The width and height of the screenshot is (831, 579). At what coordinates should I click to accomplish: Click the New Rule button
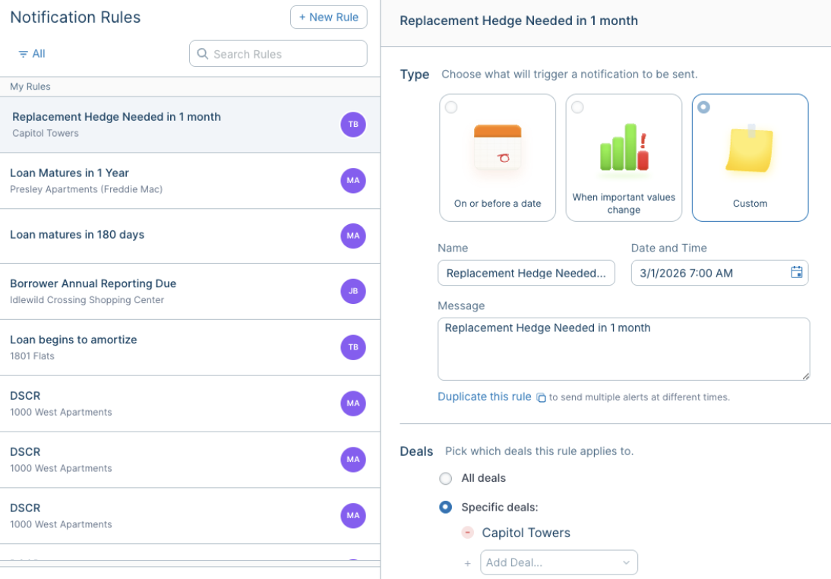click(328, 17)
